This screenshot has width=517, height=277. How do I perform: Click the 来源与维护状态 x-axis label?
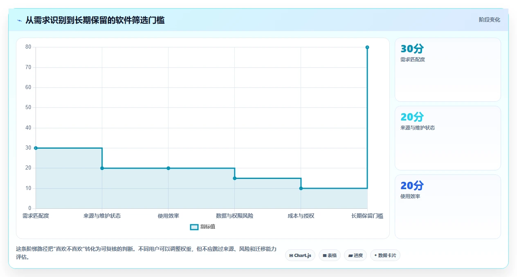pyautogui.click(x=102, y=216)
